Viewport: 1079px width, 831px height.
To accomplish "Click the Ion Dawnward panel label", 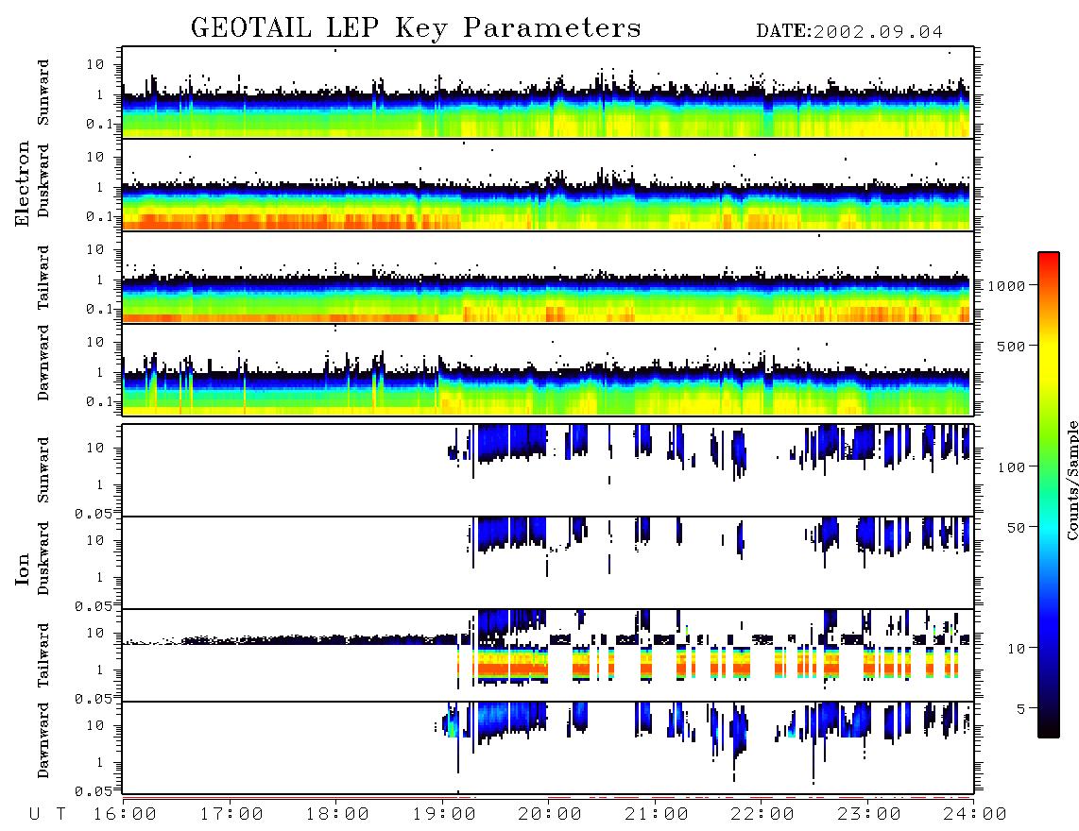I will point(43,740).
